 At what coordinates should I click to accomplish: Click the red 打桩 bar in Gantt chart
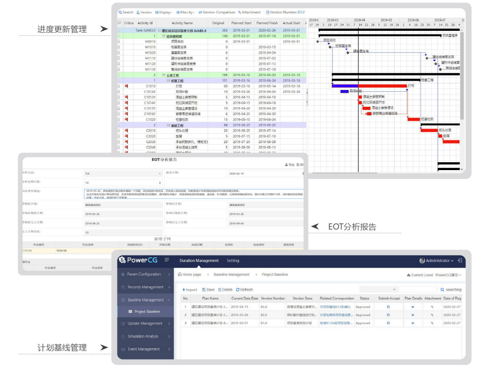(x=383, y=86)
